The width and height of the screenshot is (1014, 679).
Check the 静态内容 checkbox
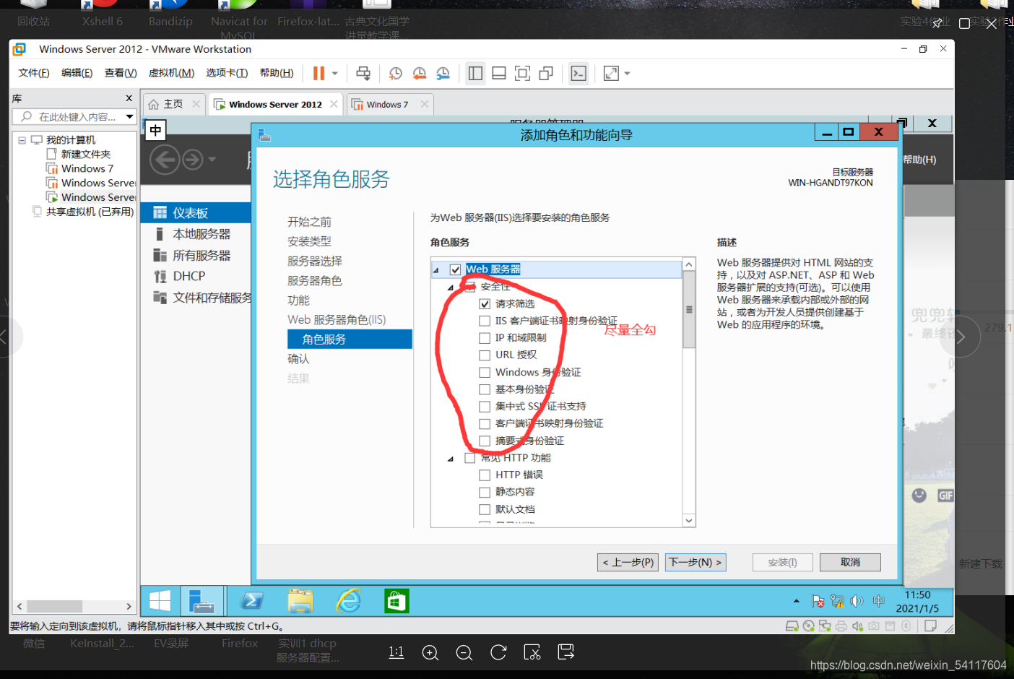coord(485,493)
